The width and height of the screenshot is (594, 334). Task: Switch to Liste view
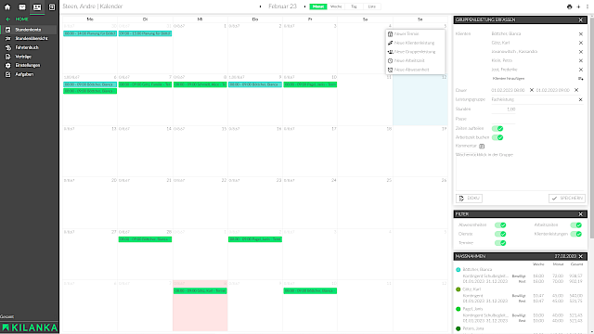(371, 6)
